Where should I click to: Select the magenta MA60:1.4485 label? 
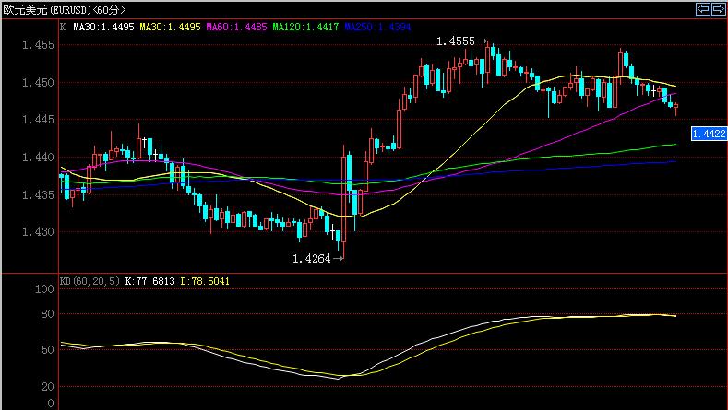click(237, 27)
